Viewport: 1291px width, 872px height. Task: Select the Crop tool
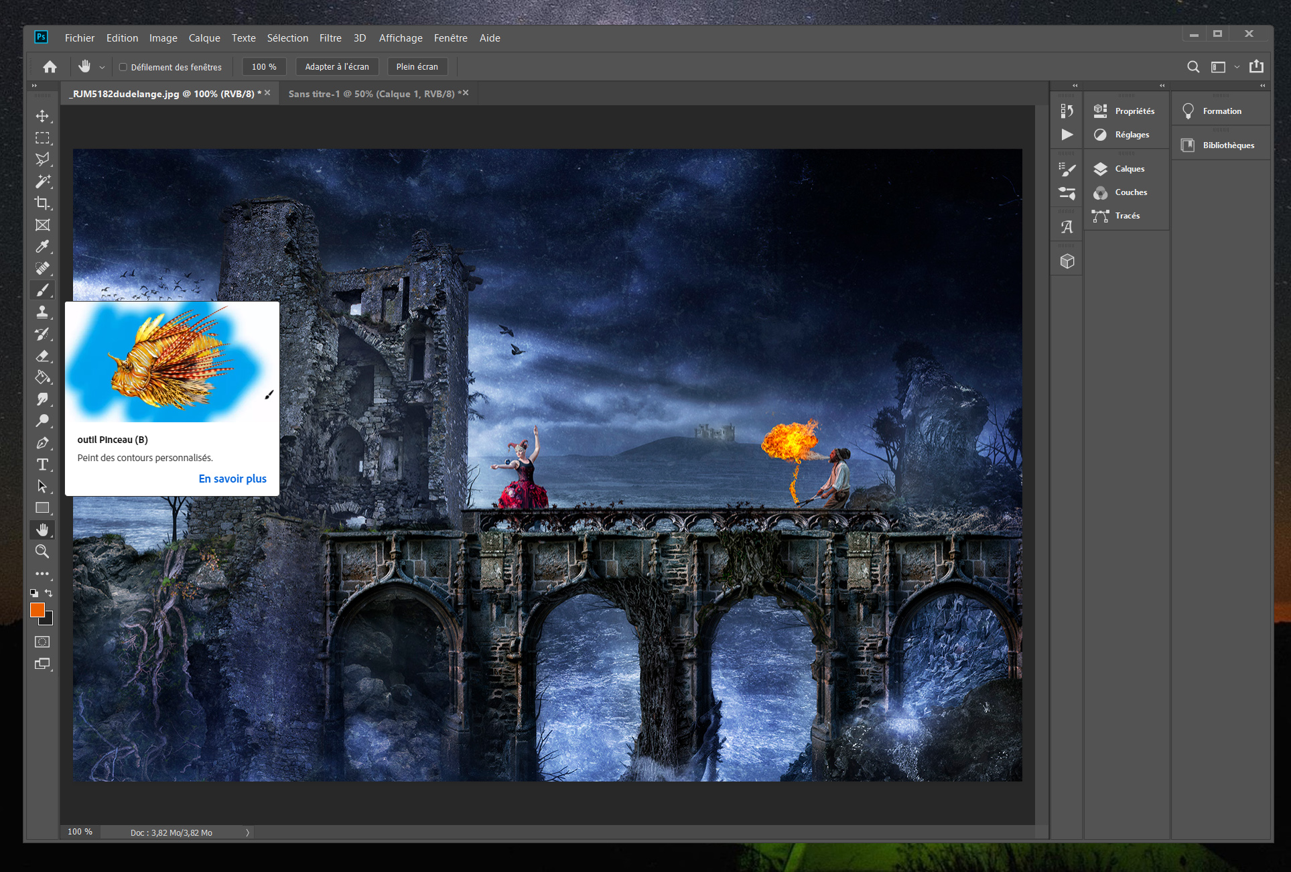[42, 203]
